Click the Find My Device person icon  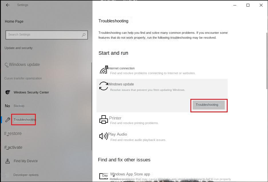(x=7, y=161)
